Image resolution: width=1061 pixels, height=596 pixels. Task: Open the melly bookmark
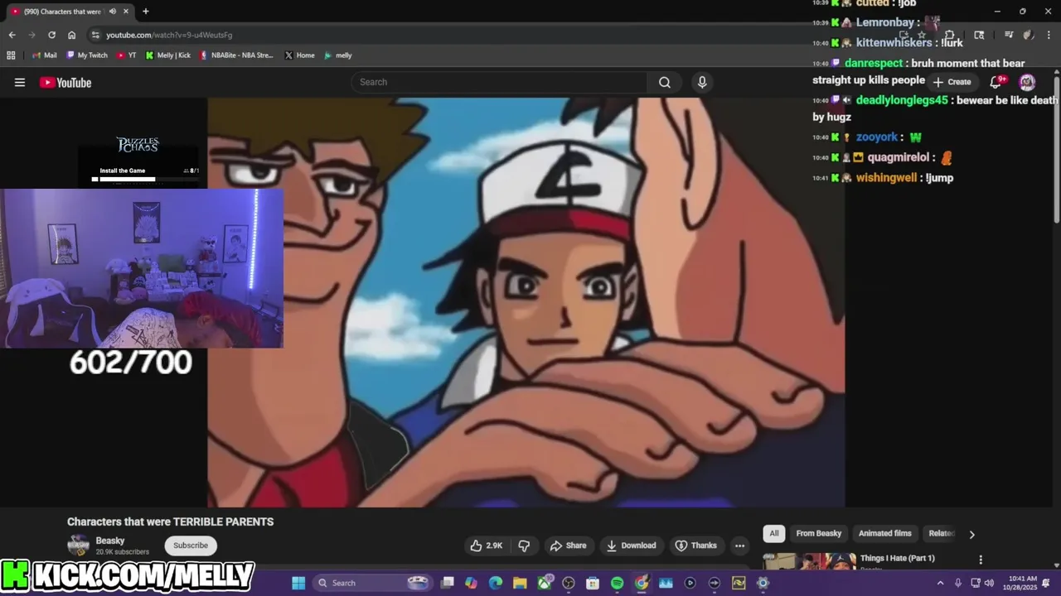point(338,55)
